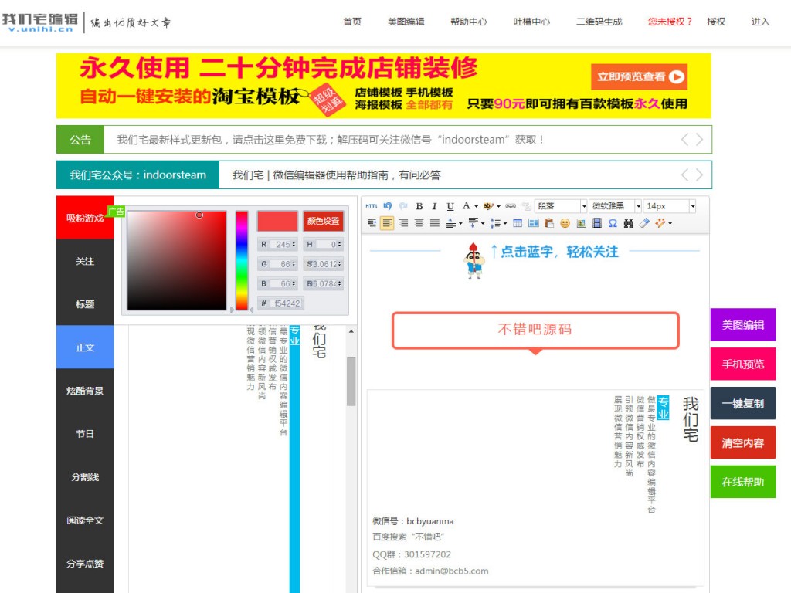
Task: Click inside the saturation color picker square
Action: (177, 260)
